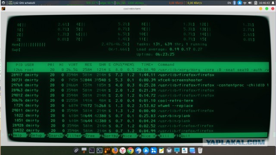Select process 1822 /usr/bin/plank row
Screen dimensions: 276x155
click(138, 116)
